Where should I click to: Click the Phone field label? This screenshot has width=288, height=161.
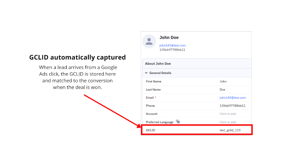tap(150, 106)
